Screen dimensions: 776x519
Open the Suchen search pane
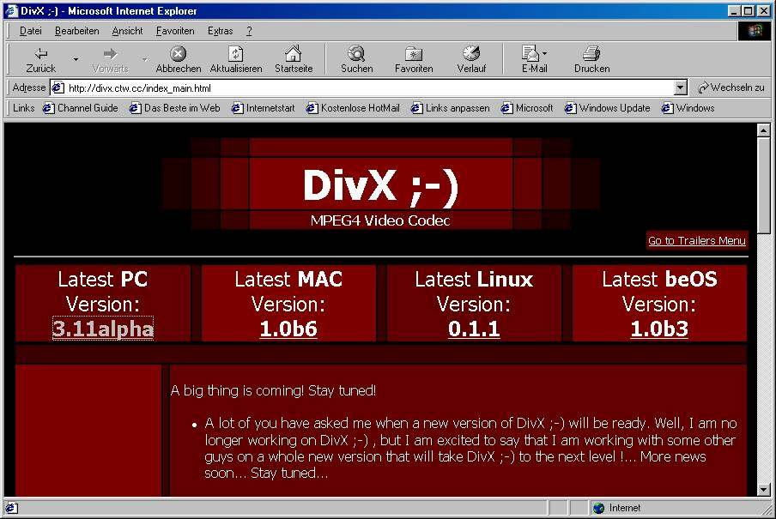pos(356,59)
